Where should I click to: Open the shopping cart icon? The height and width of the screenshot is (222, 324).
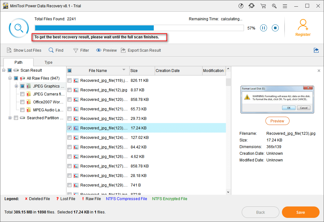coord(263,6)
